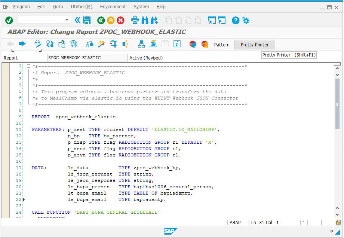Open the SAP window menu icon left of Program

6,7
